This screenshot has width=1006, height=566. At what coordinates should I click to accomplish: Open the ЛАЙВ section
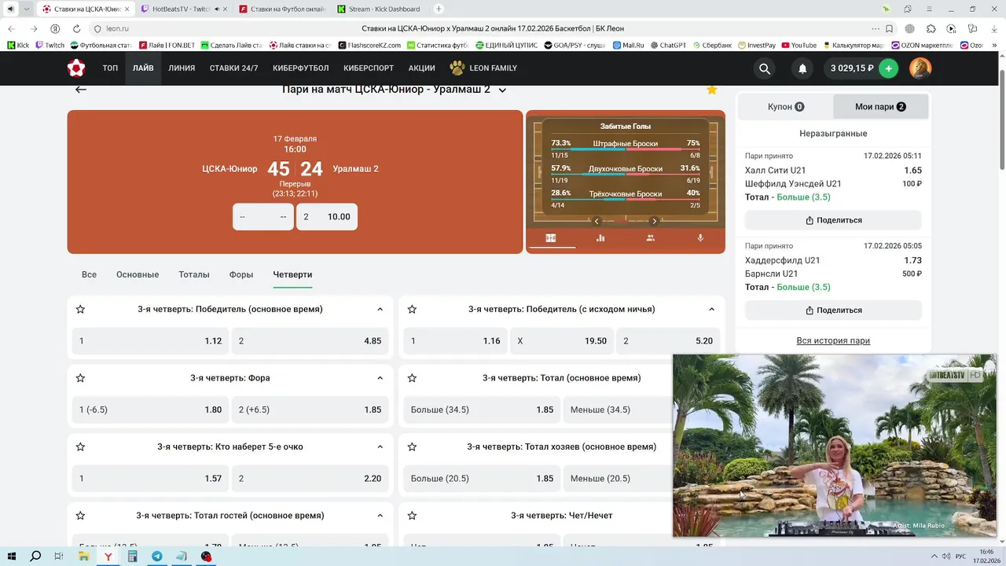coord(143,68)
